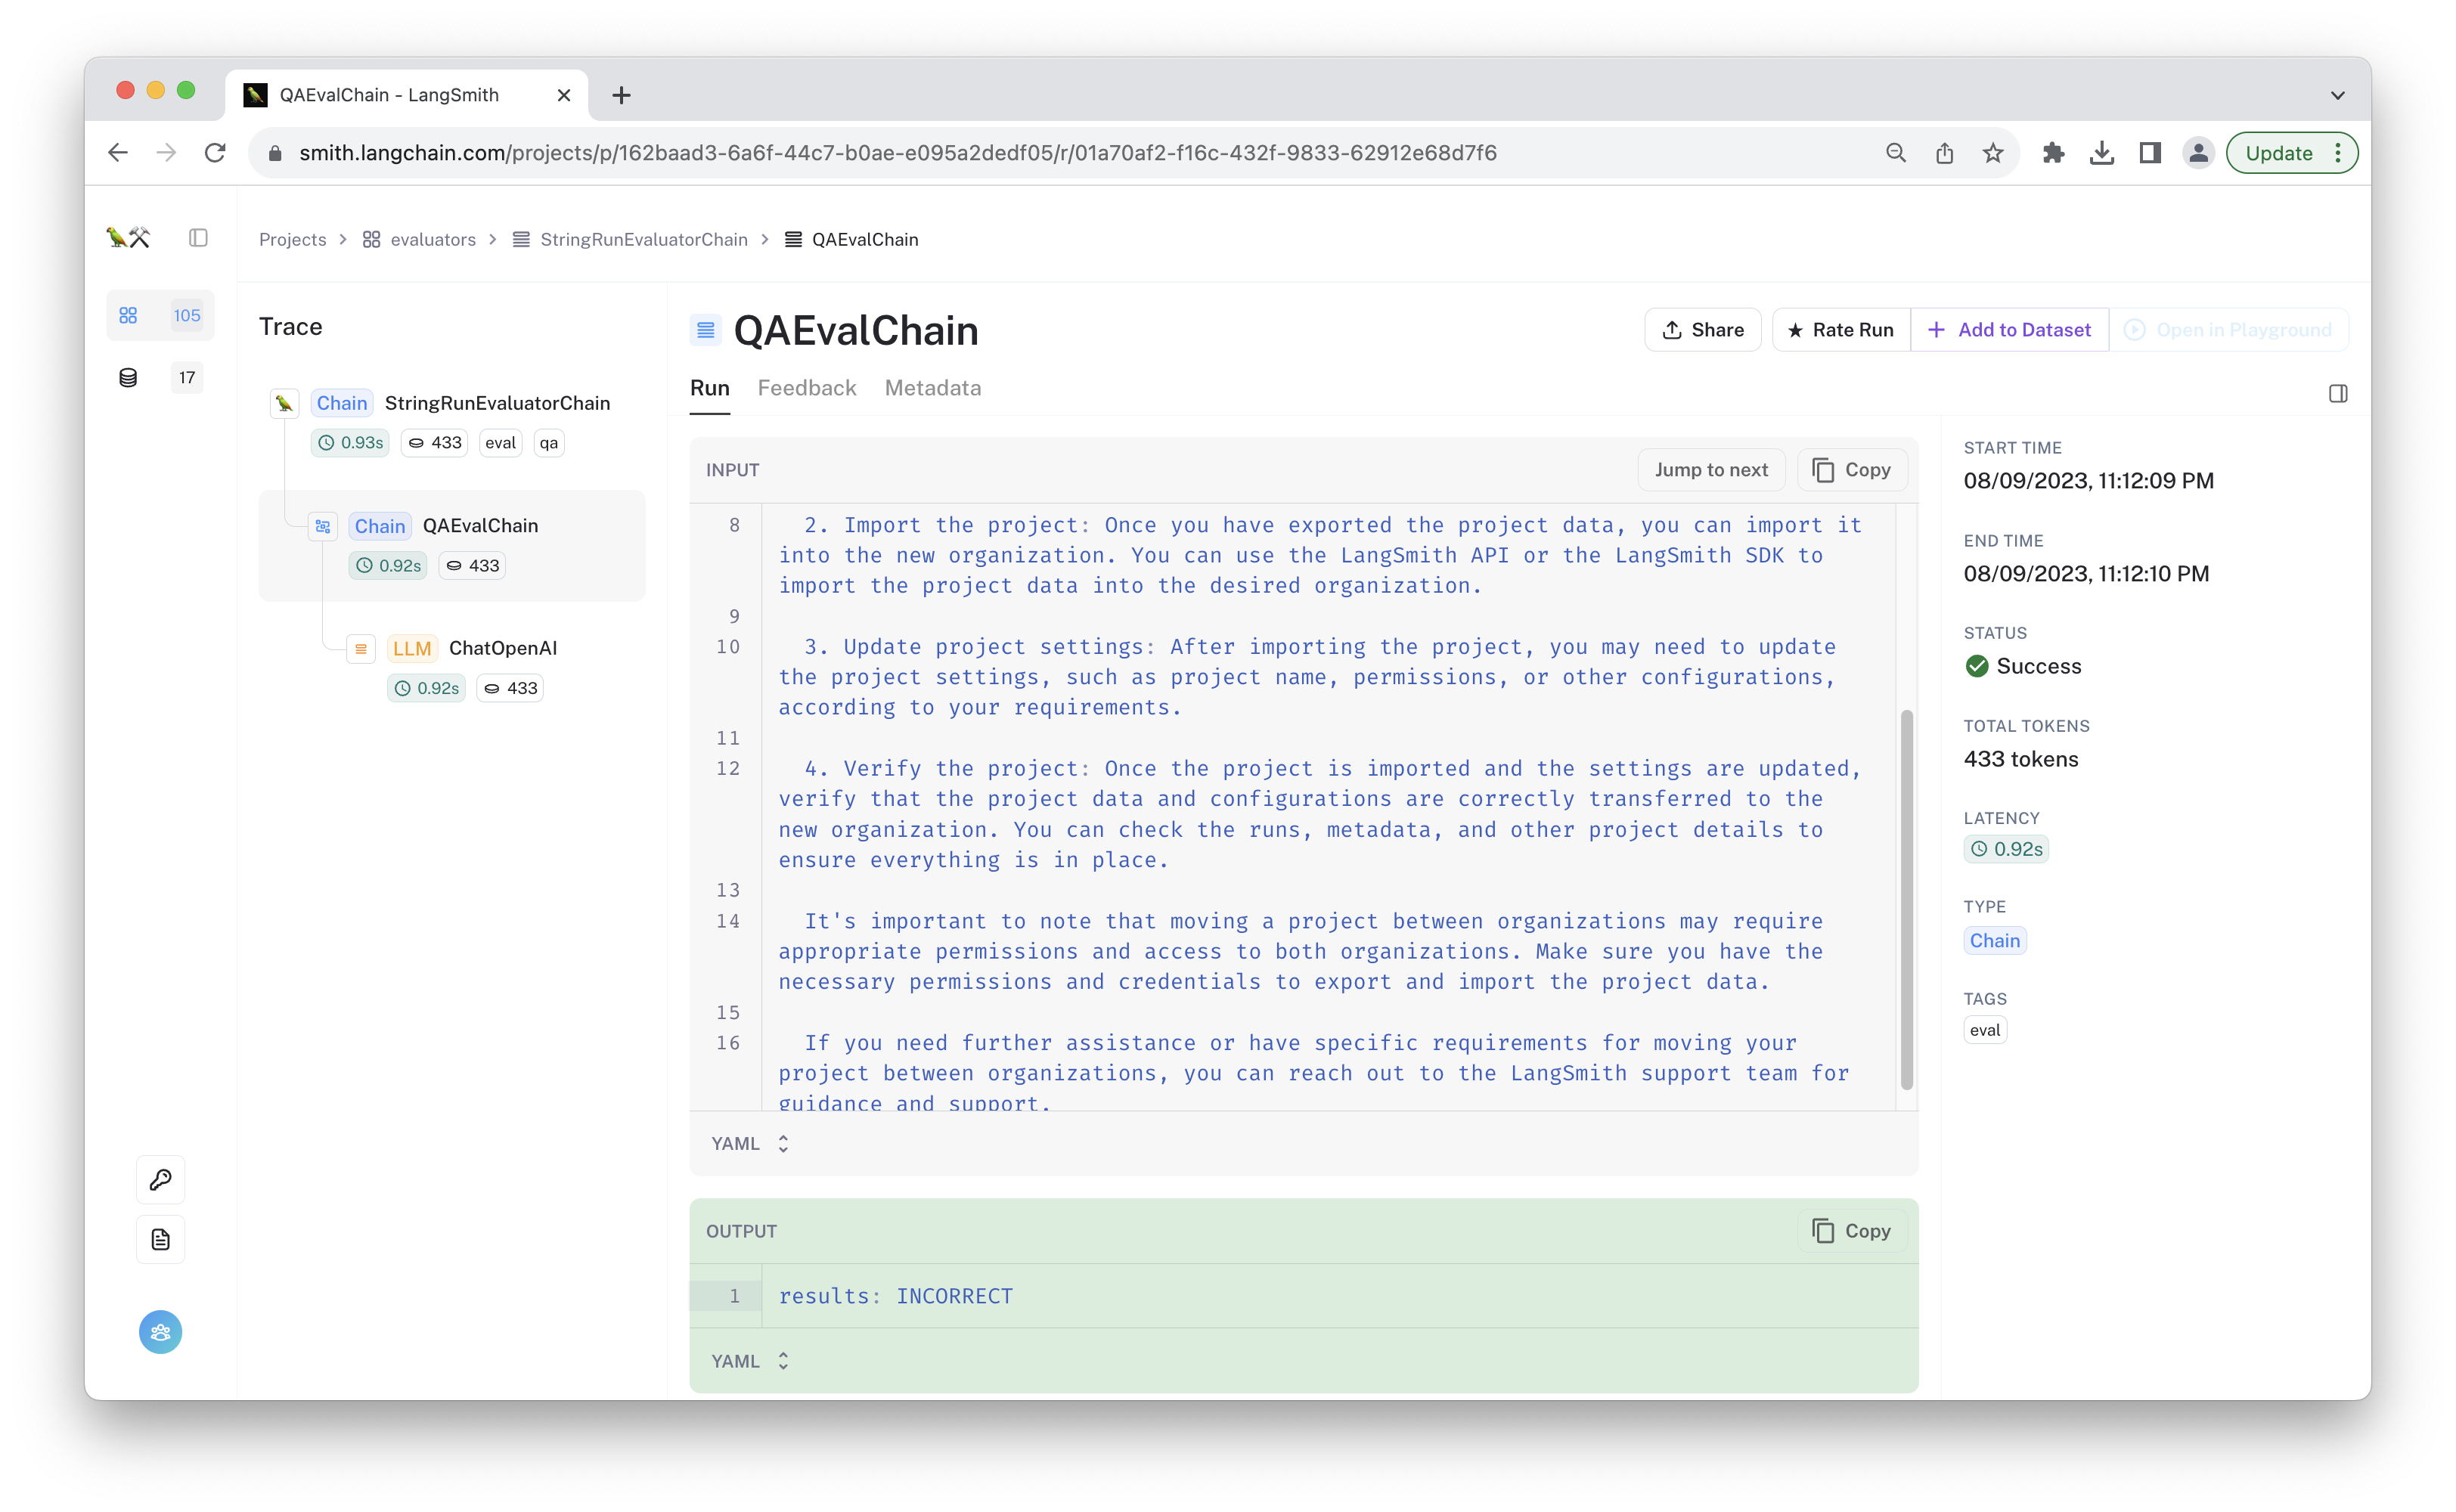The height and width of the screenshot is (1512, 2456).
Task: Click Open in Playground
Action: [2228, 330]
